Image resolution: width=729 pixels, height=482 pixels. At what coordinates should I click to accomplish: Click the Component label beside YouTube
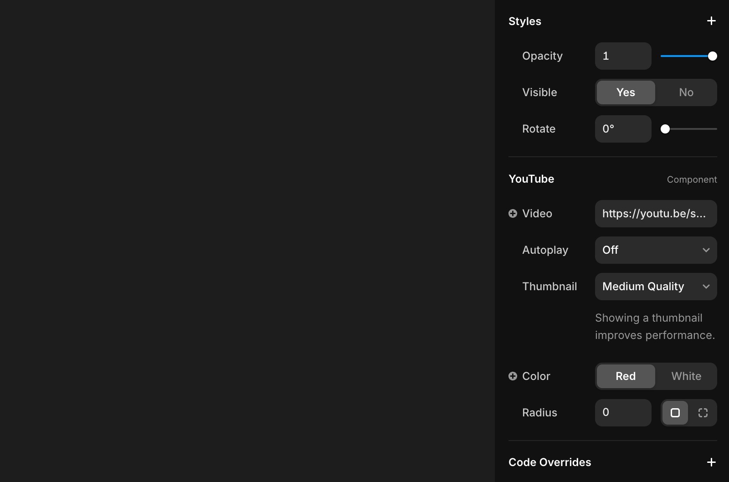click(x=692, y=179)
